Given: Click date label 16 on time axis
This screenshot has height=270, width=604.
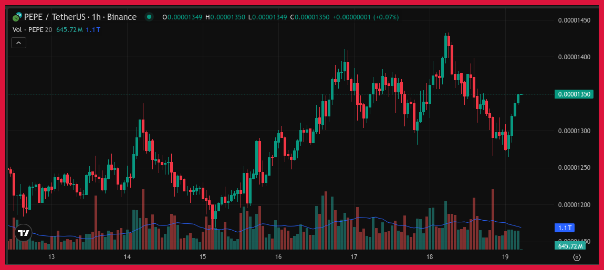Looking at the screenshot, I should tap(278, 257).
